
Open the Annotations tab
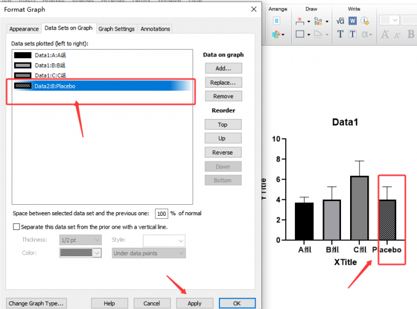[155, 29]
